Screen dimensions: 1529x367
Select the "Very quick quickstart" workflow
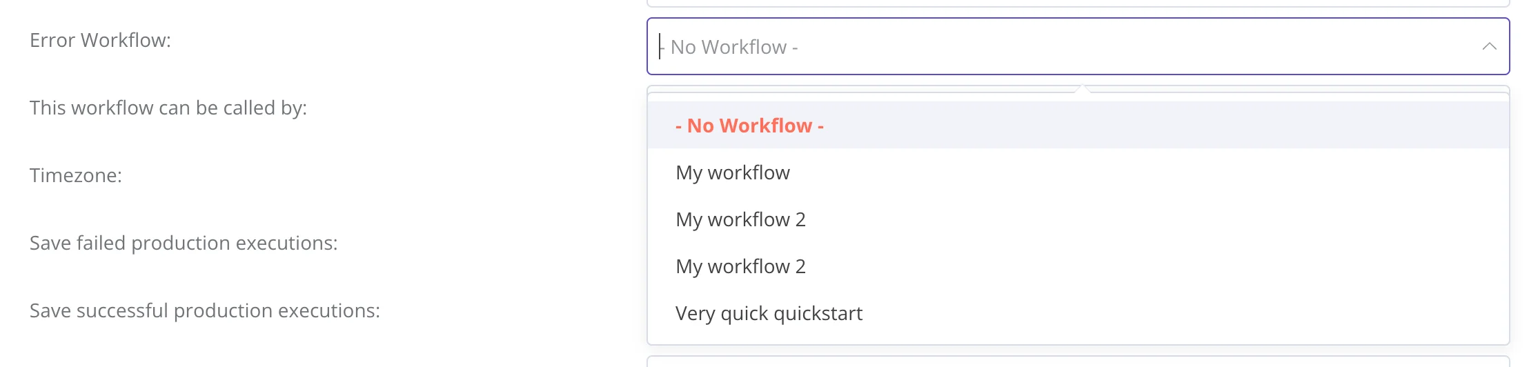click(x=769, y=313)
